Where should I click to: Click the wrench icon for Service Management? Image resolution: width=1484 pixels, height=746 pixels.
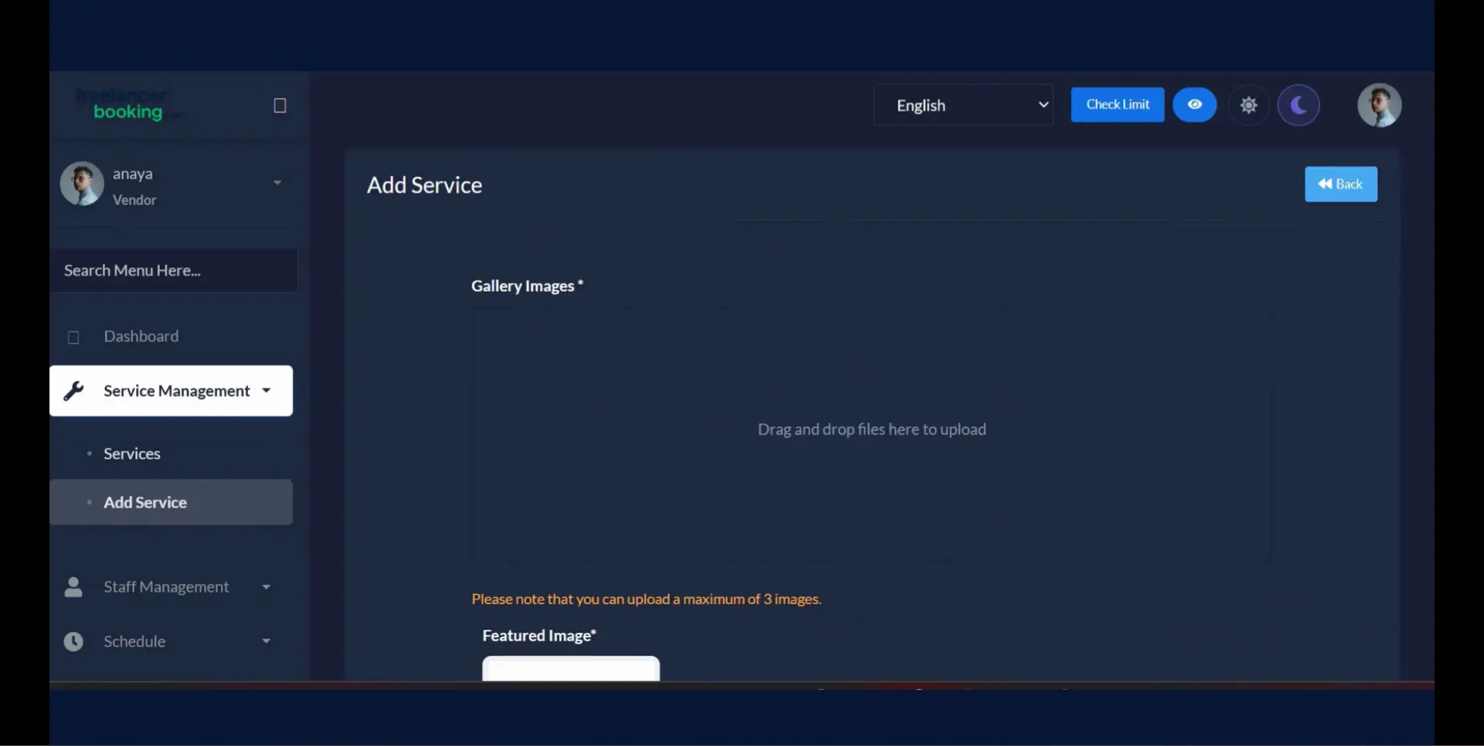coord(73,391)
